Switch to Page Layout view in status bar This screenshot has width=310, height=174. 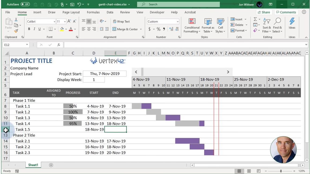pos(249,171)
